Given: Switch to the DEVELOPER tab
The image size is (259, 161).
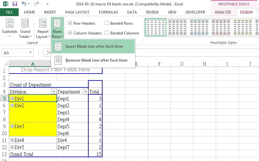Looking at the screenshot, I should click(x=195, y=12).
